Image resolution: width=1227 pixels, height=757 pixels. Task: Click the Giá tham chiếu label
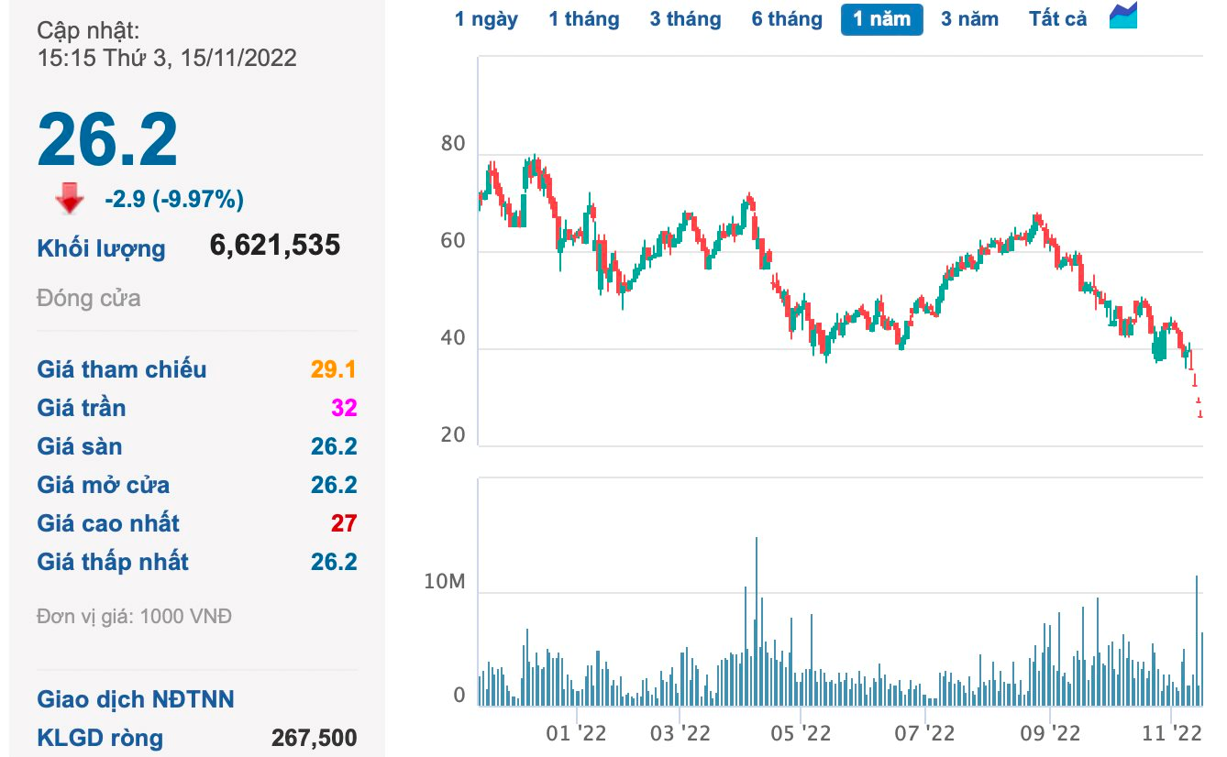121,369
